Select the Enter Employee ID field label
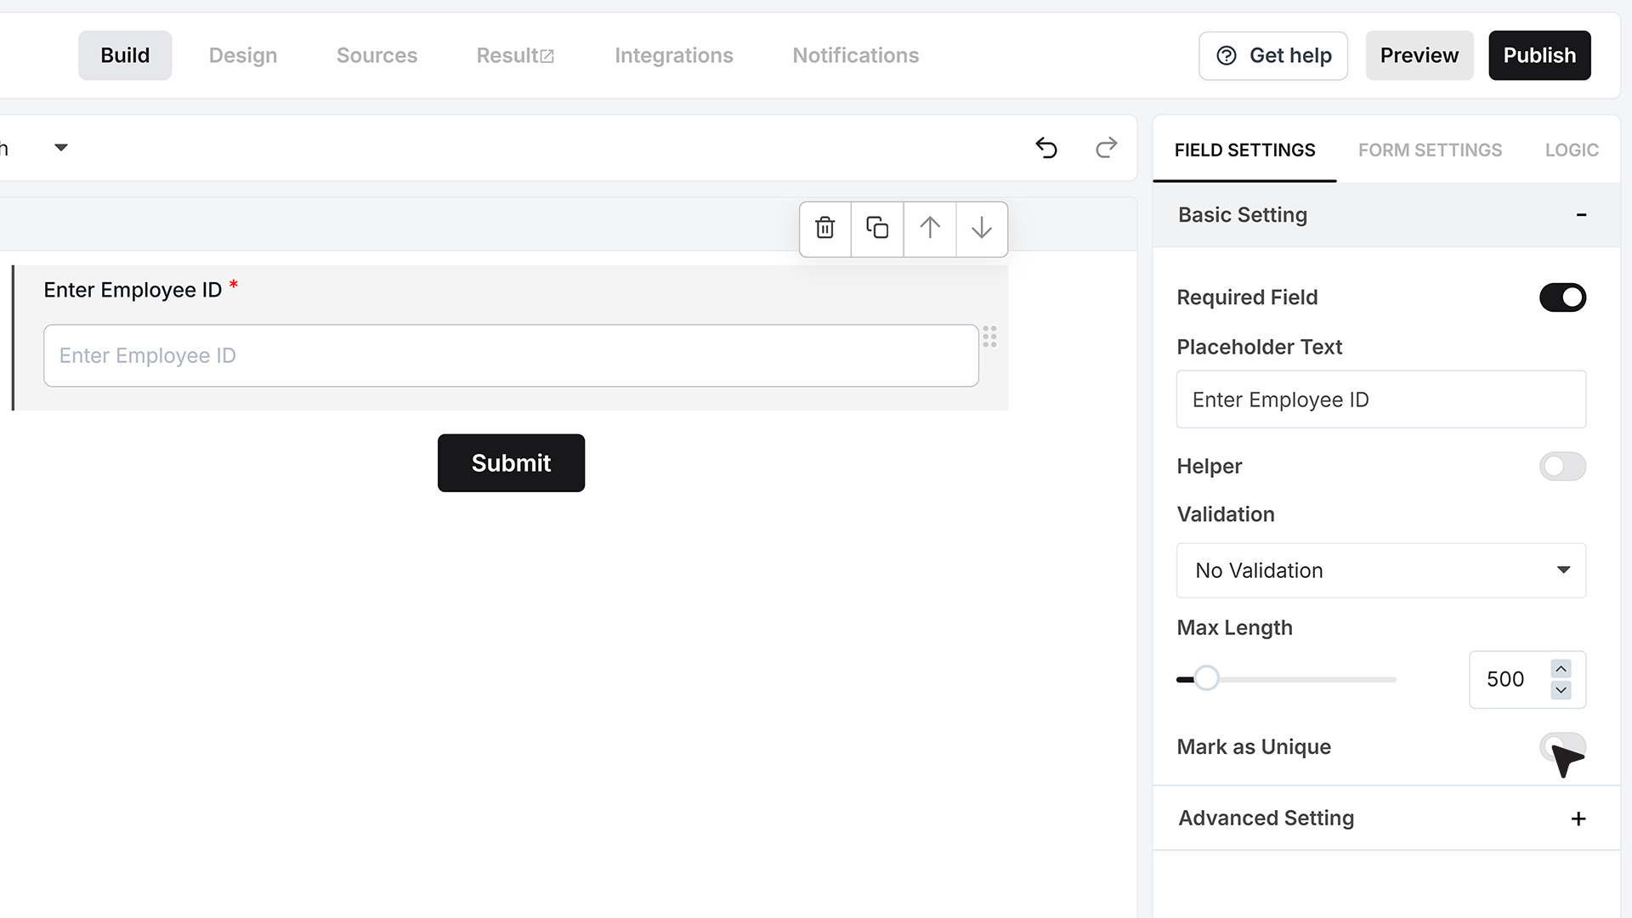 click(133, 291)
